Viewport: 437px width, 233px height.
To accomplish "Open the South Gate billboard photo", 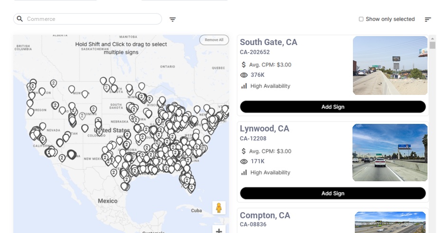I will click(390, 65).
